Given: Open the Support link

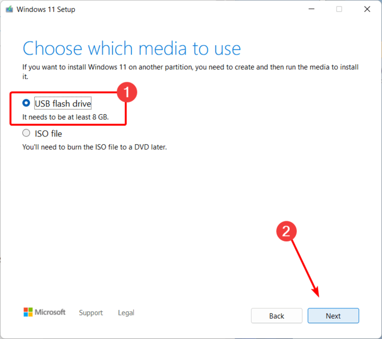Looking at the screenshot, I should (x=91, y=312).
